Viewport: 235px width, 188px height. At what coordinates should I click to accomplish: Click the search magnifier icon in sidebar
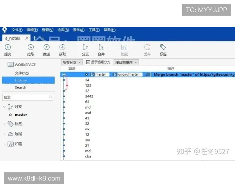coord(51,97)
